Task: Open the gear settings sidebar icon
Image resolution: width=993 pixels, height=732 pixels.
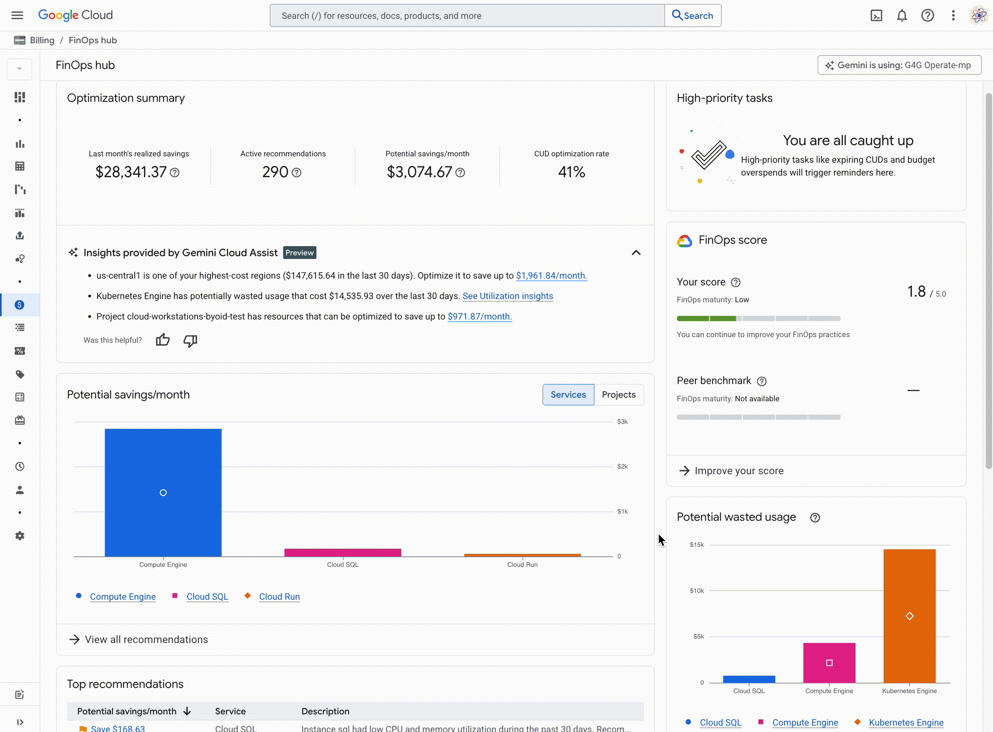Action: [20, 536]
